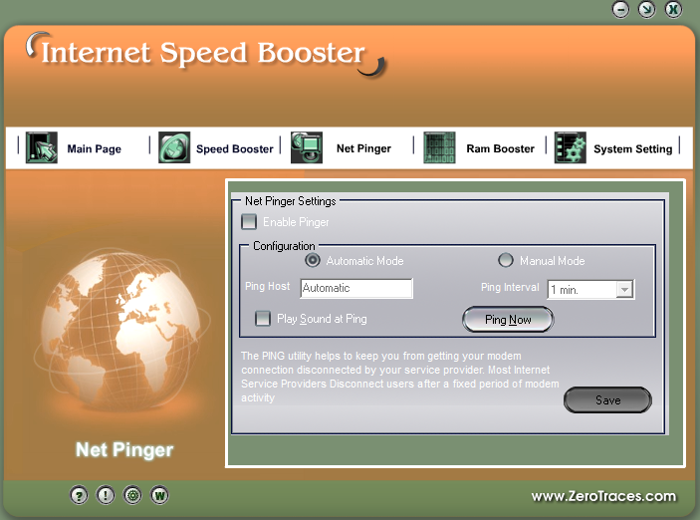Screen dimensions: 700x520
Task: Minimize the window with the round minus button
Action: [x=620, y=9]
